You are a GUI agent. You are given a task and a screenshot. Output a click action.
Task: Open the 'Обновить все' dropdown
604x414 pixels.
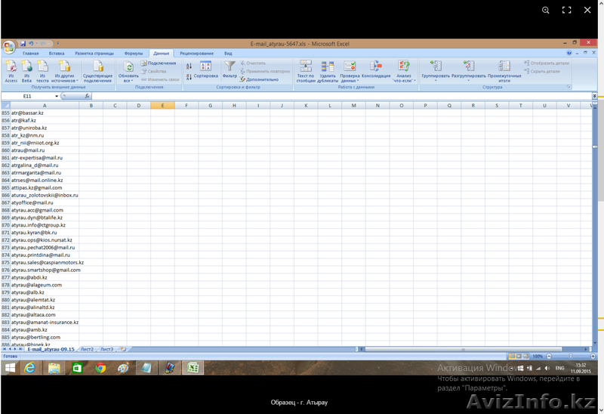[129, 80]
